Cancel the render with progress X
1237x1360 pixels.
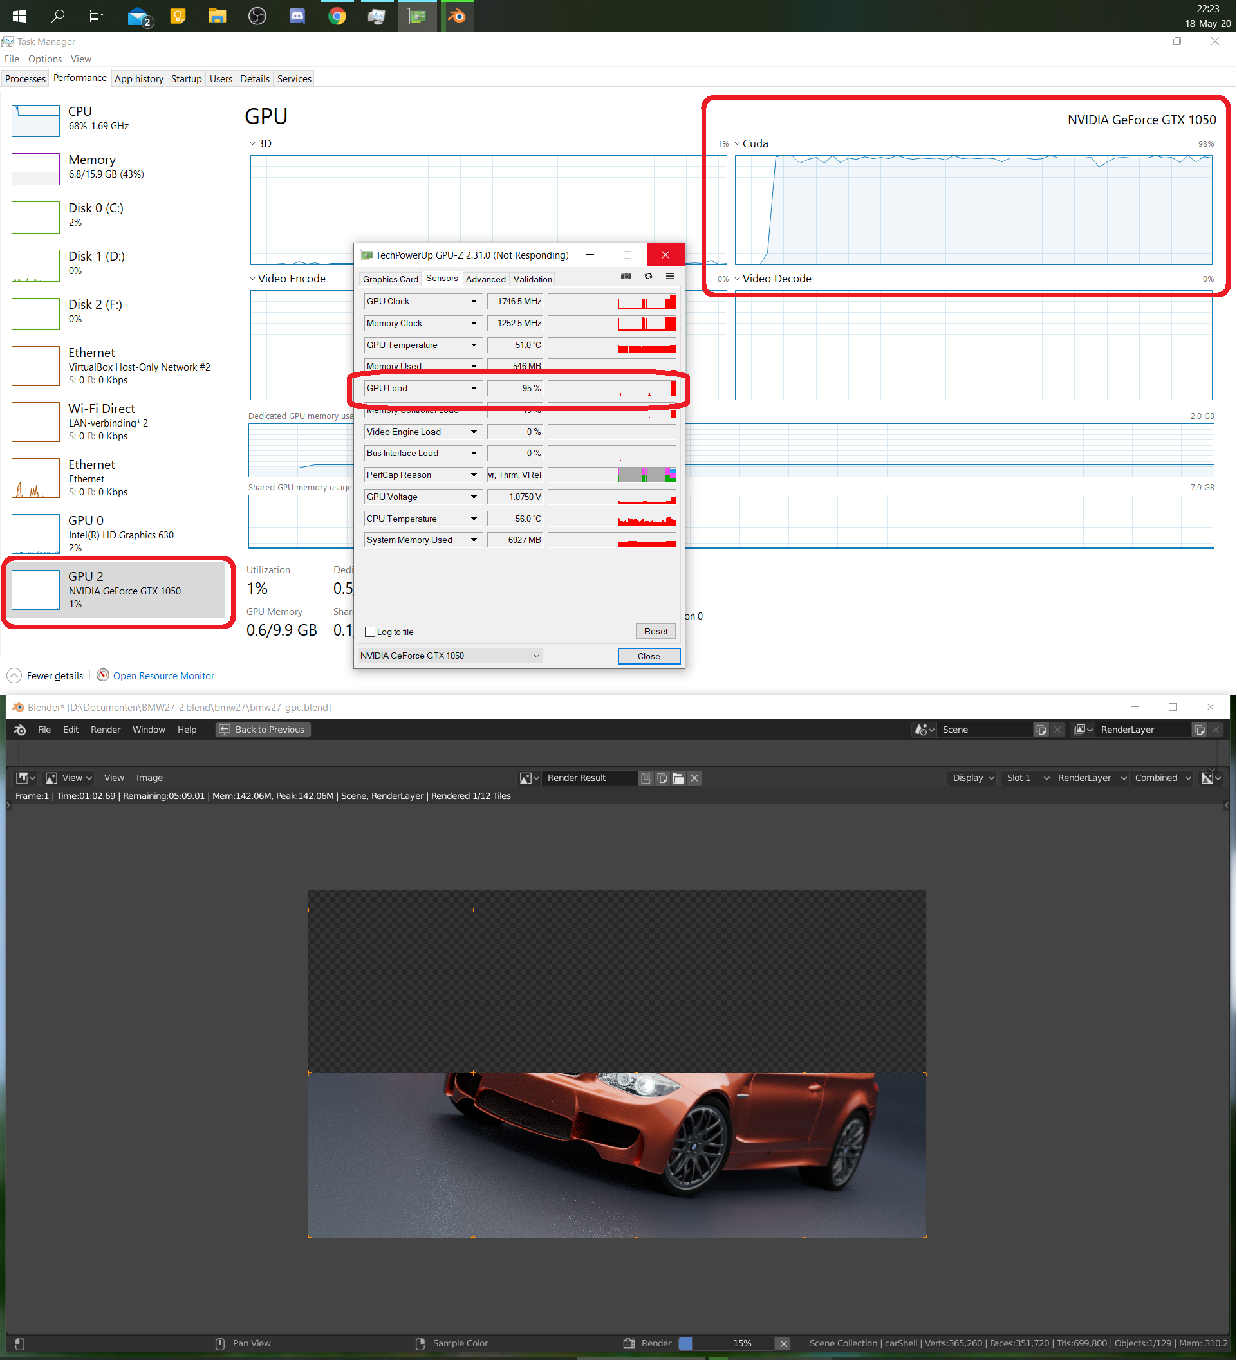click(784, 1345)
